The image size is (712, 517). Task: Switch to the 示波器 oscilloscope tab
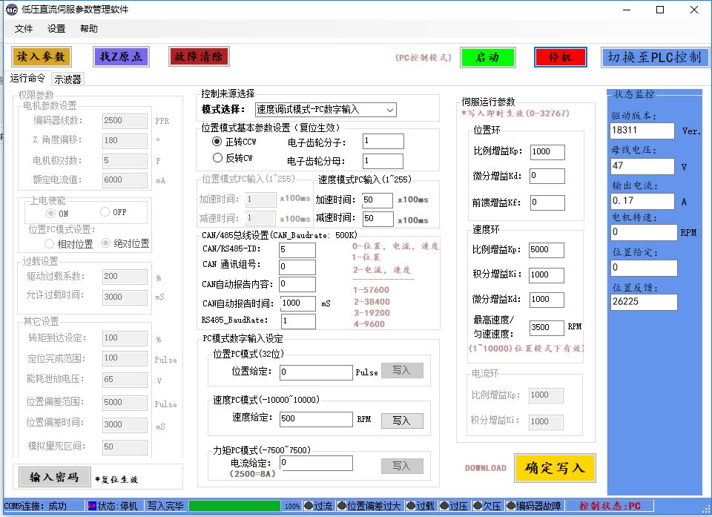[67, 78]
